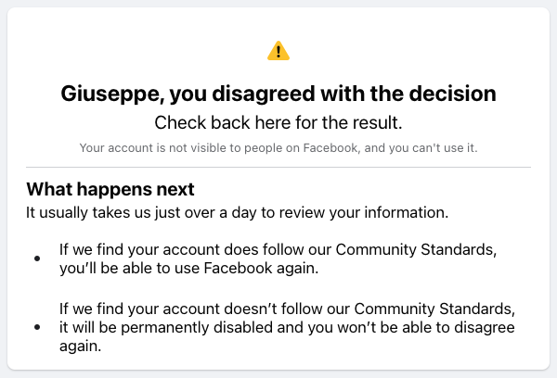Image resolution: width=557 pixels, height=378 pixels.
Task: Click the final word "again." in second bullet
Action: (79, 346)
